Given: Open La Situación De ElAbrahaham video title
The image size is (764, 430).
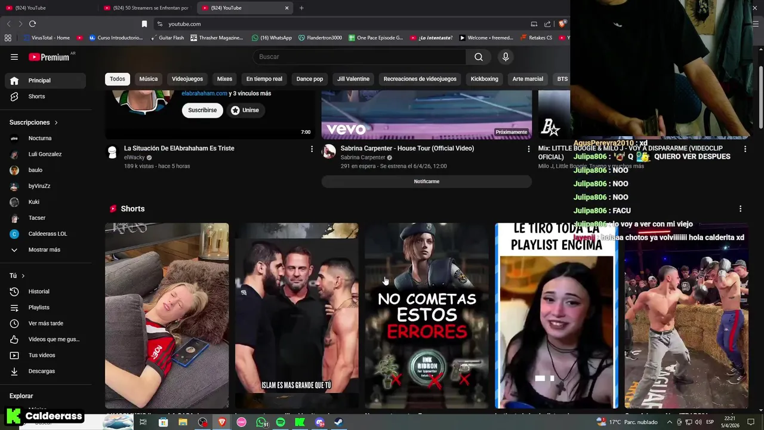Looking at the screenshot, I should [179, 148].
